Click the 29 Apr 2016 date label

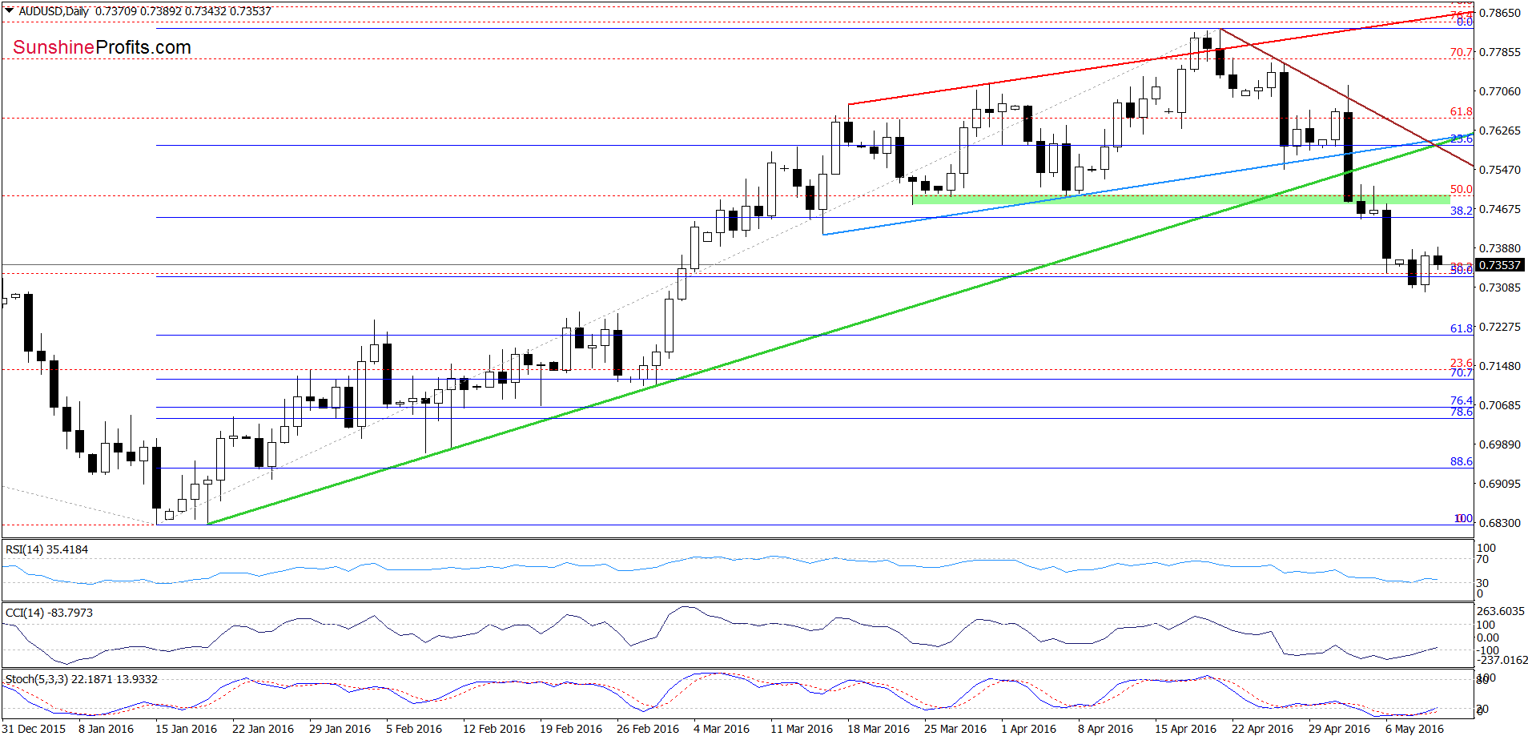(x=1339, y=729)
